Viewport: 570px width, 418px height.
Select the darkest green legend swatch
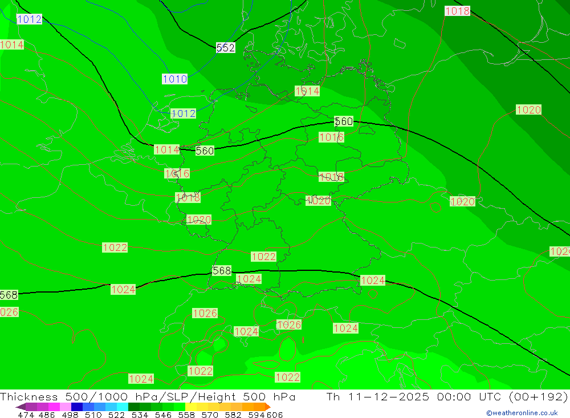click(x=134, y=407)
